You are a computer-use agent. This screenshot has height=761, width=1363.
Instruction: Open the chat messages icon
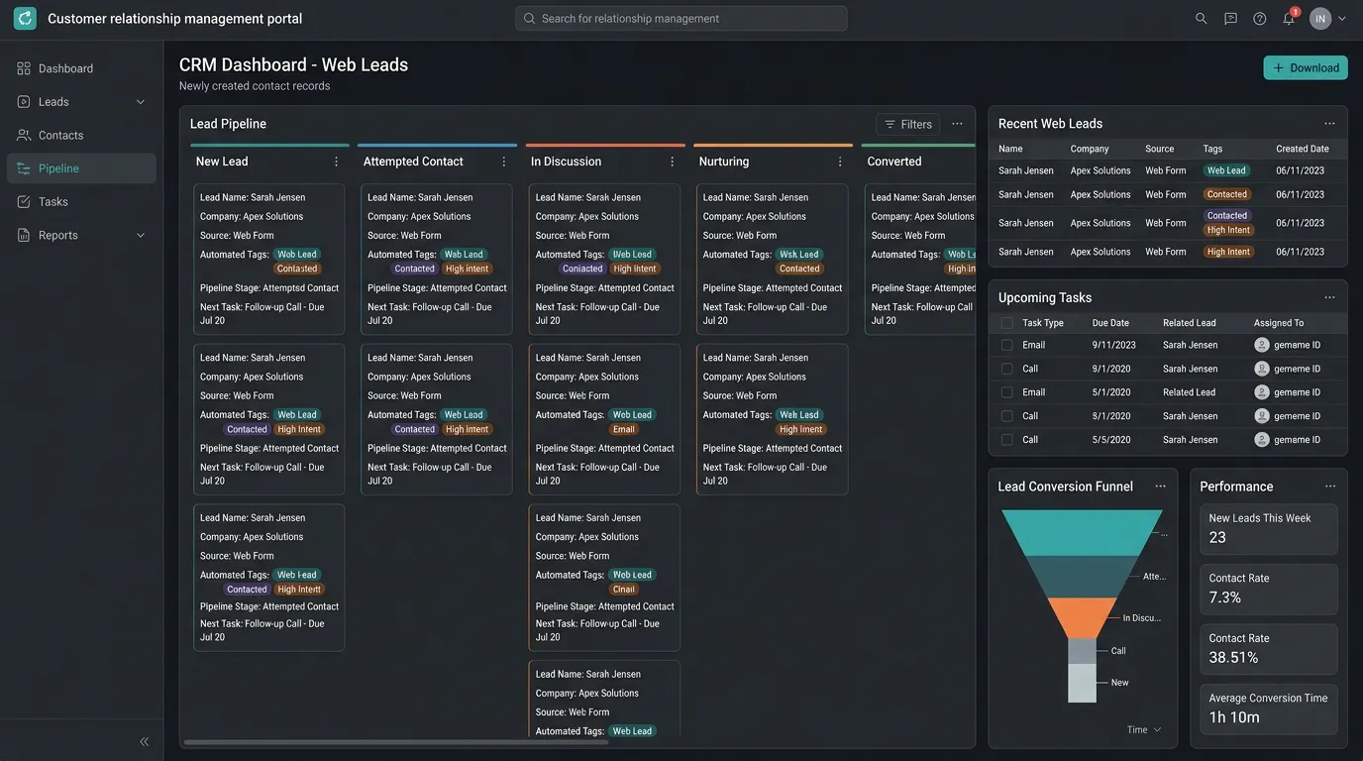click(x=1230, y=18)
